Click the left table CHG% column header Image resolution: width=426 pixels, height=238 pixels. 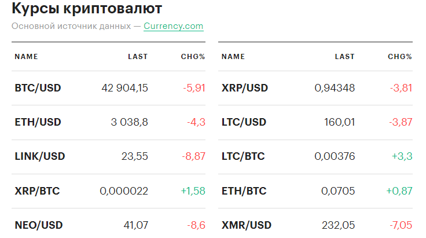[193, 57]
